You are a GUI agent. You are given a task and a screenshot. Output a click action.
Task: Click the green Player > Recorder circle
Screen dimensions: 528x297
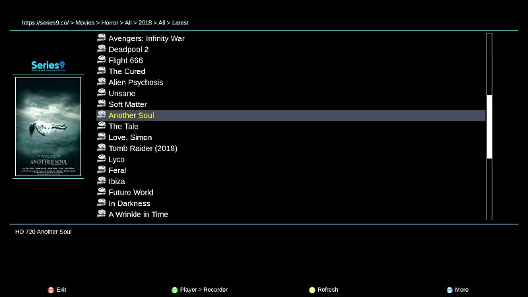tap(174, 290)
